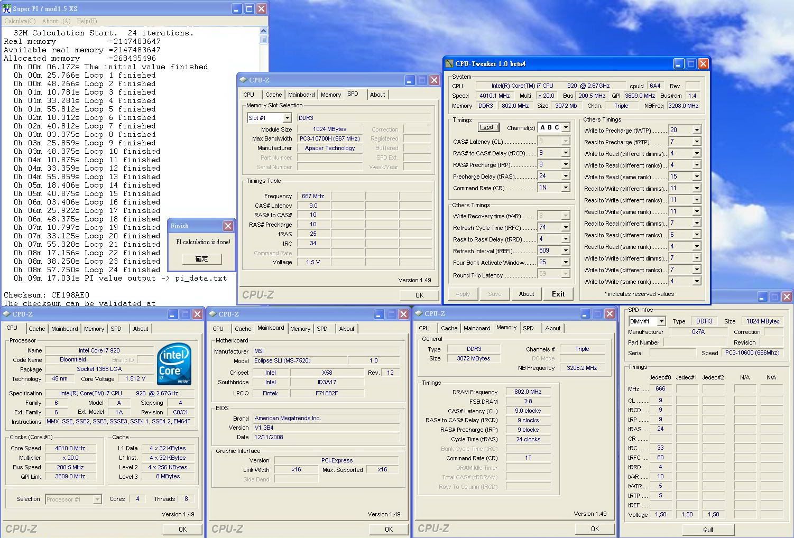Expand the Processor #1 selection dropdown
Screen dimensions: 794x538
[97, 499]
